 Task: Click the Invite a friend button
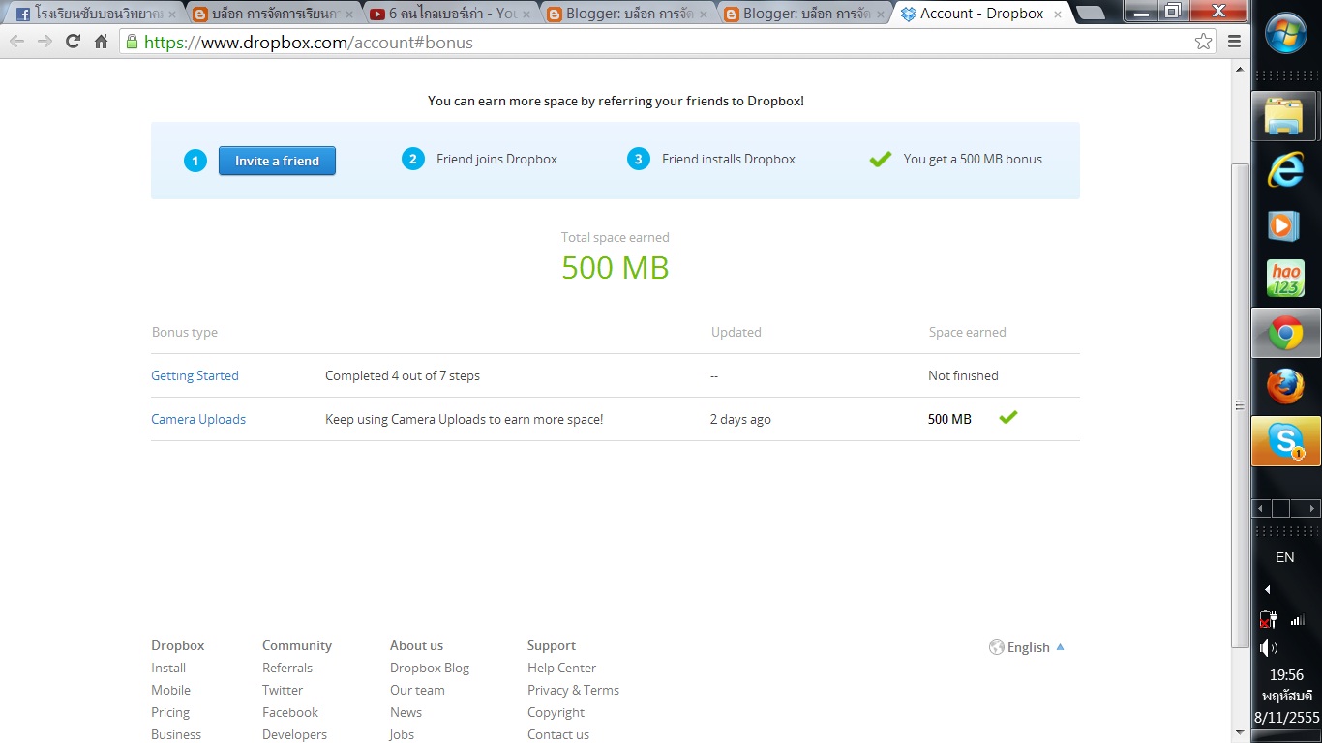[277, 161]
